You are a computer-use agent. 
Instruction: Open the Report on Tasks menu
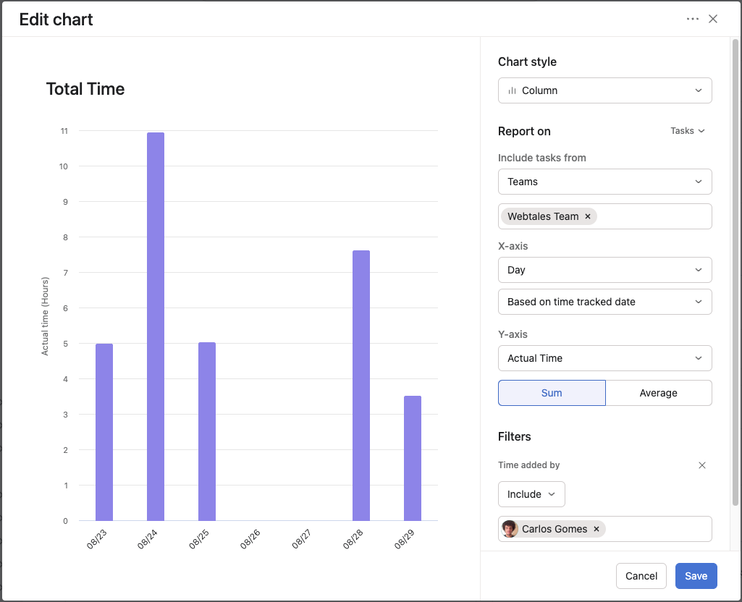(x=687, y=131)
